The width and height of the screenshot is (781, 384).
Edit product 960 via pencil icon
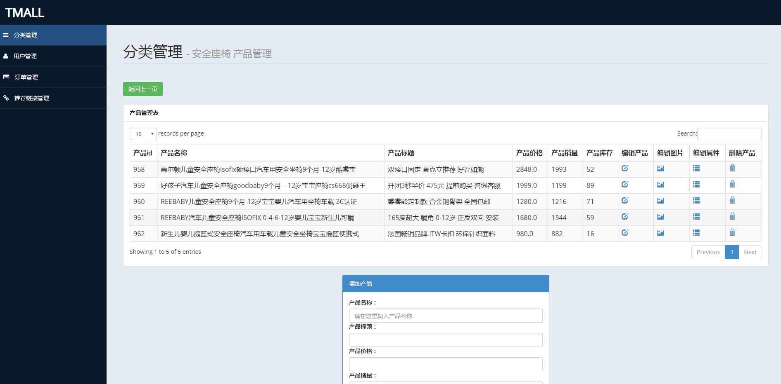pyautogui.click(x=625, y=200)
